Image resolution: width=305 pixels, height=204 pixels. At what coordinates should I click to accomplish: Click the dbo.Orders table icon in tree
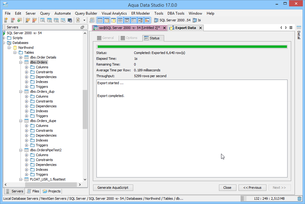26,62
